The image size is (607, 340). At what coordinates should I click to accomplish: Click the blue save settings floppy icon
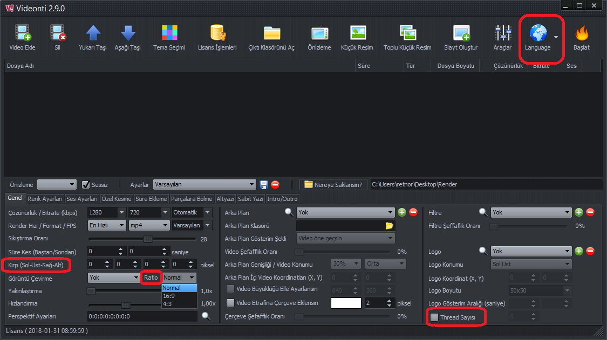pos(264,185)
